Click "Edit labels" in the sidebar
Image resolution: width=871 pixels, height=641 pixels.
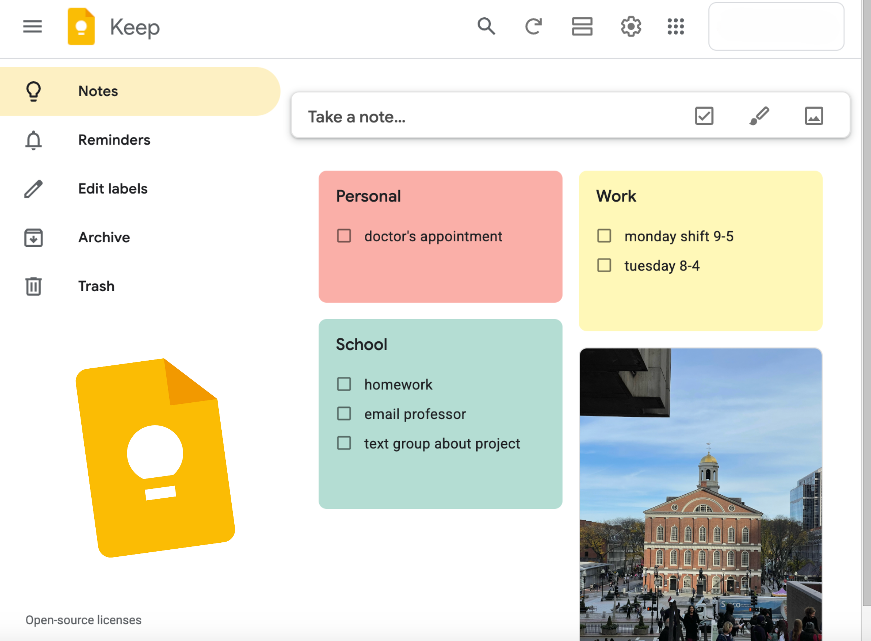tap(113, 188)
